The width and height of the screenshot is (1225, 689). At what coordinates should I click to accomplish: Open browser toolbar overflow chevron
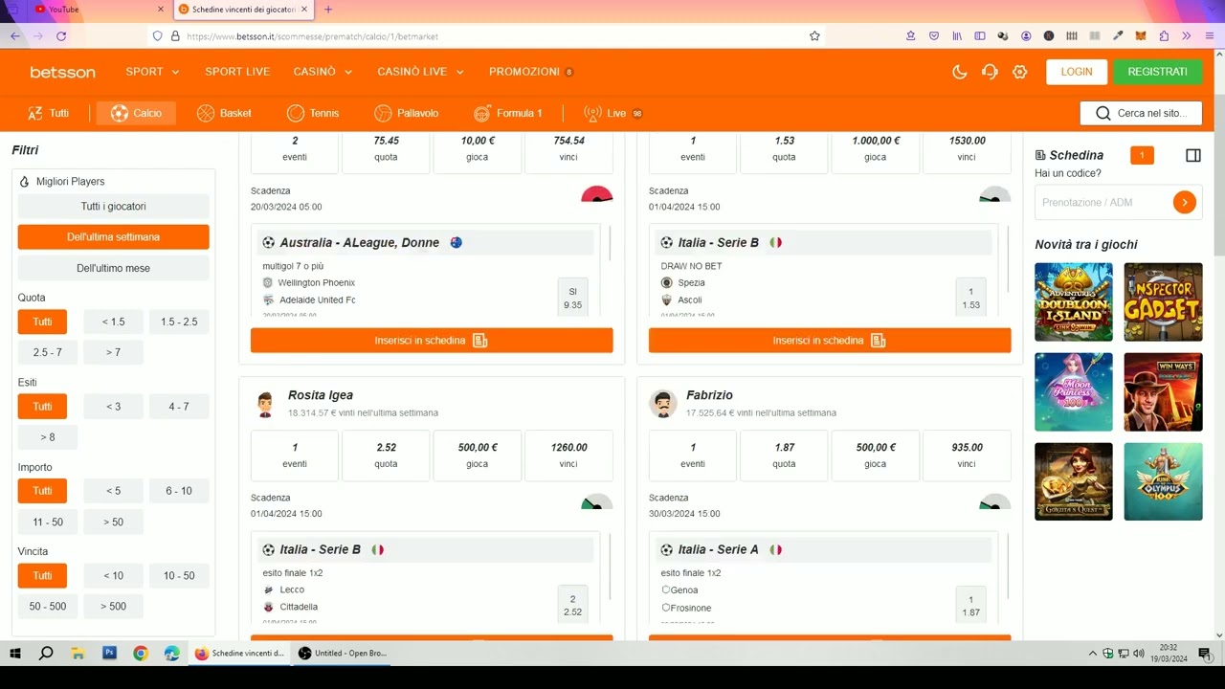point(1187,35)
